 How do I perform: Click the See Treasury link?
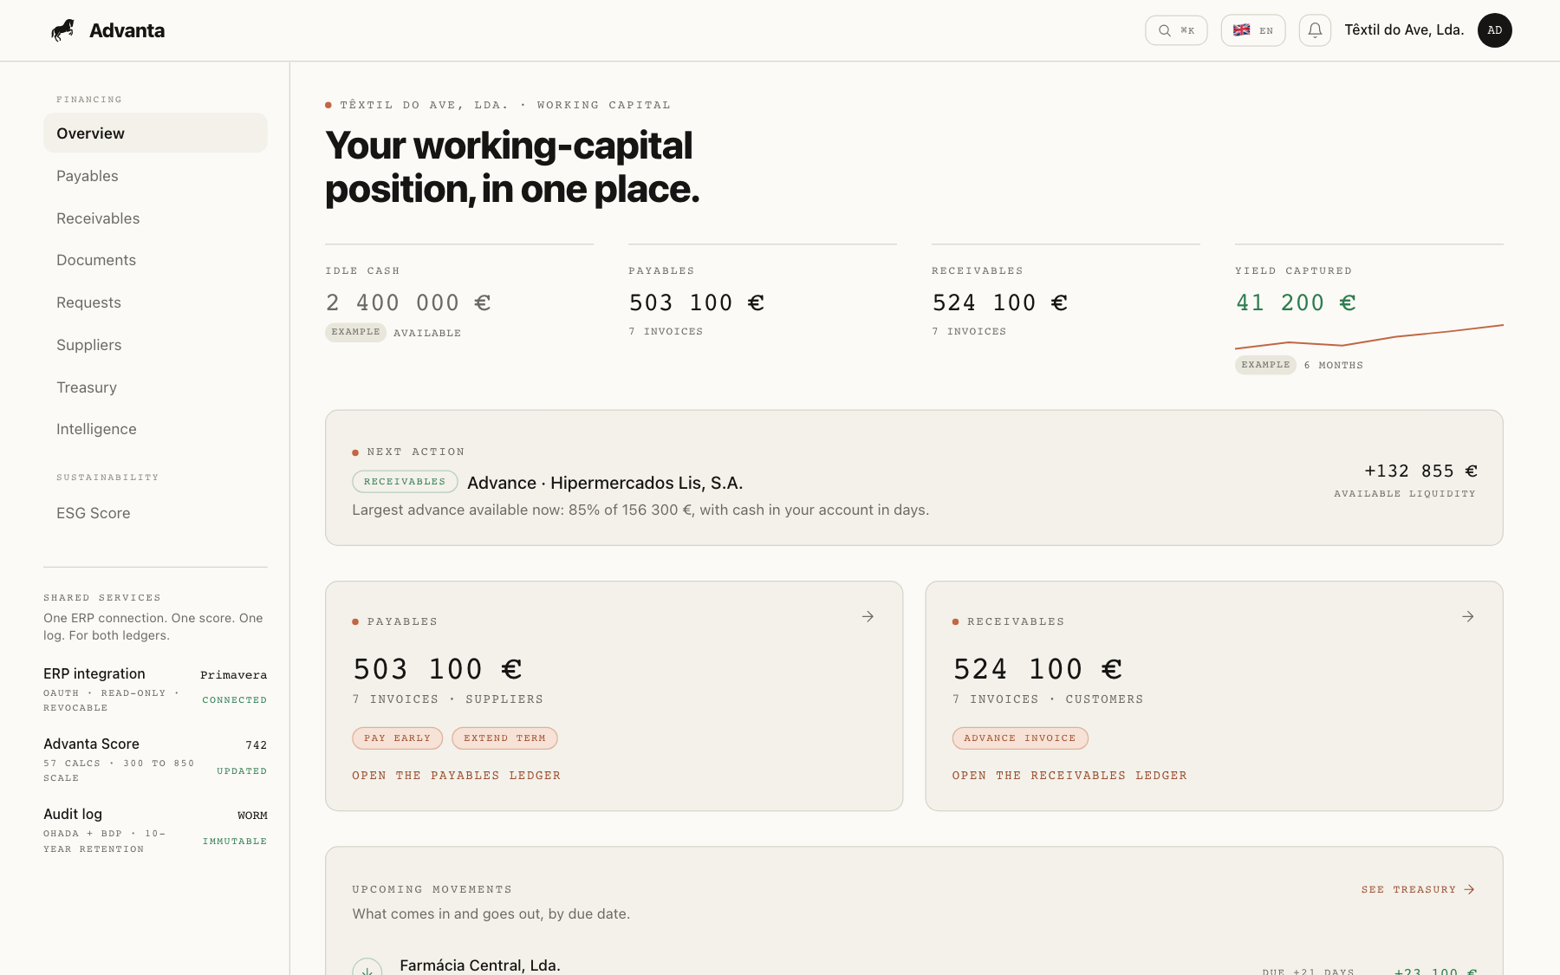1418,890
